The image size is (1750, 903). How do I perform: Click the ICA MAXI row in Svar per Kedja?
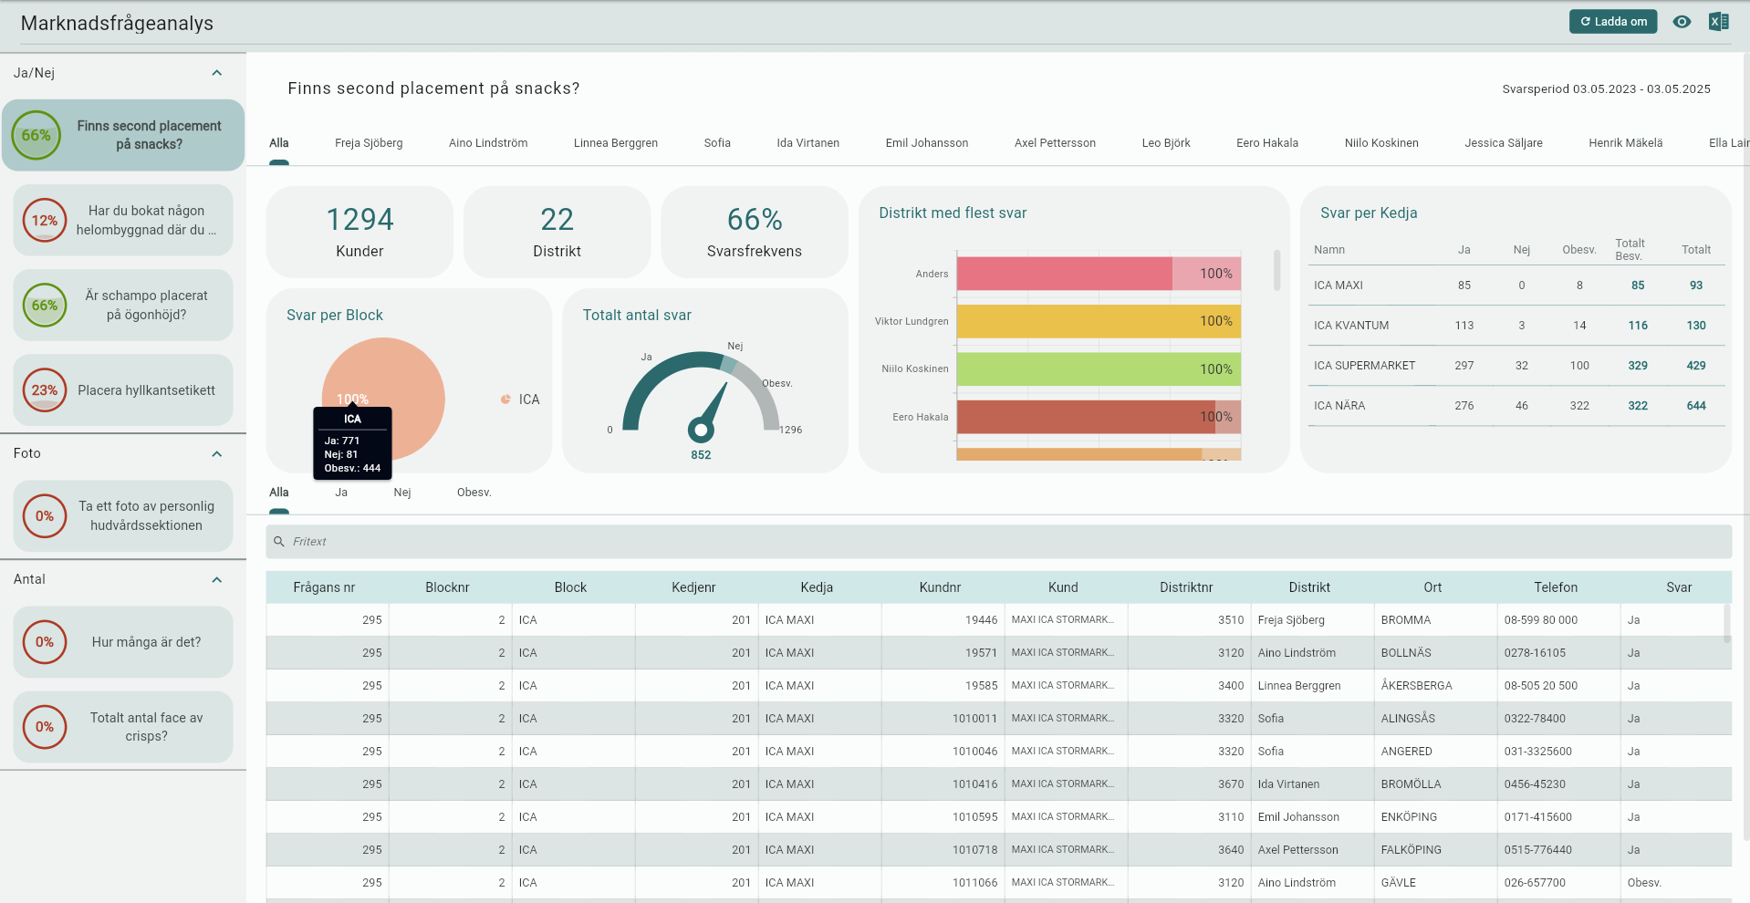1518,285
